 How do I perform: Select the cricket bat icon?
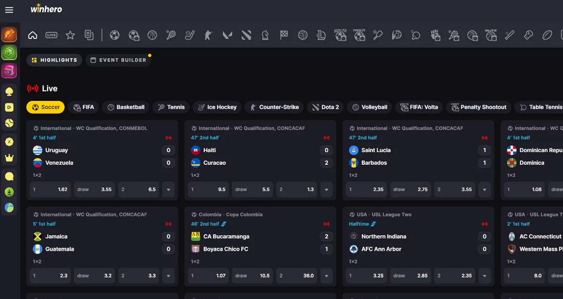tap(510, 35)
